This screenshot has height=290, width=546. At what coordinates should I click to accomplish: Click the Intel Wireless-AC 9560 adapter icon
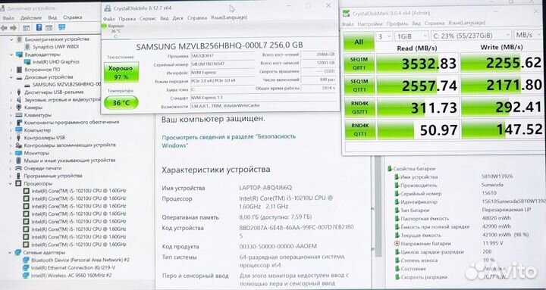pos(26,276)
